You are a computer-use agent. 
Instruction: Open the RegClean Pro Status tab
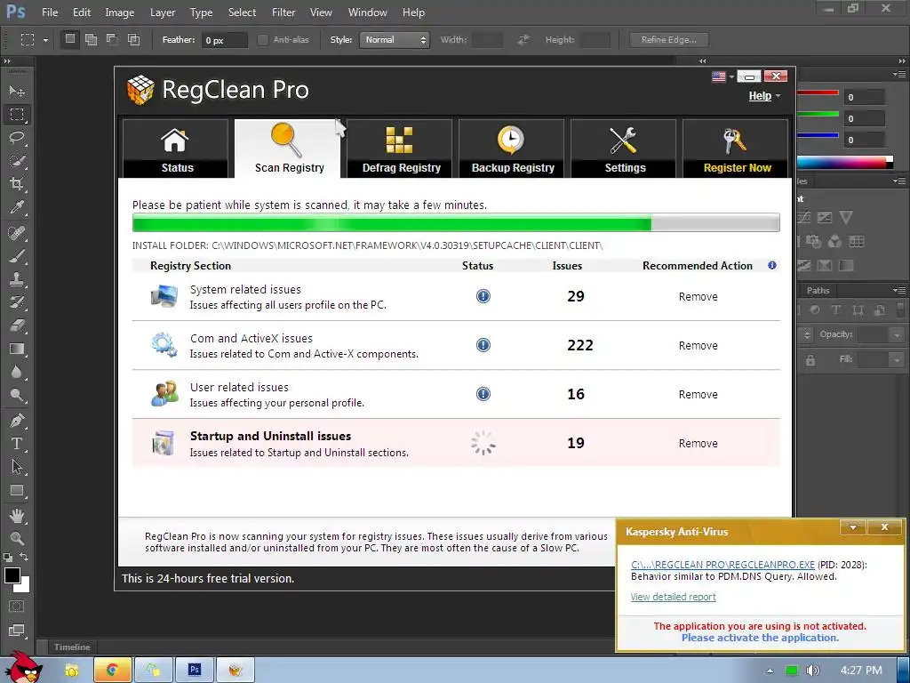[x=175, y=149]
